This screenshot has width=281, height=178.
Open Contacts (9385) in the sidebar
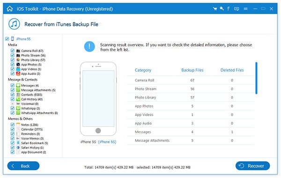pyautogui.click(x=31, y=95)
